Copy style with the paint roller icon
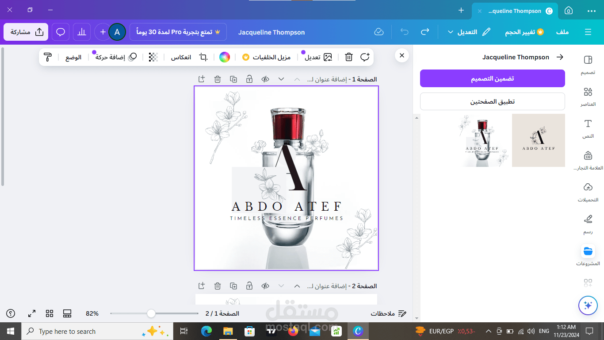Viewport: 604px width, 340px height. (x=48, y=57)
